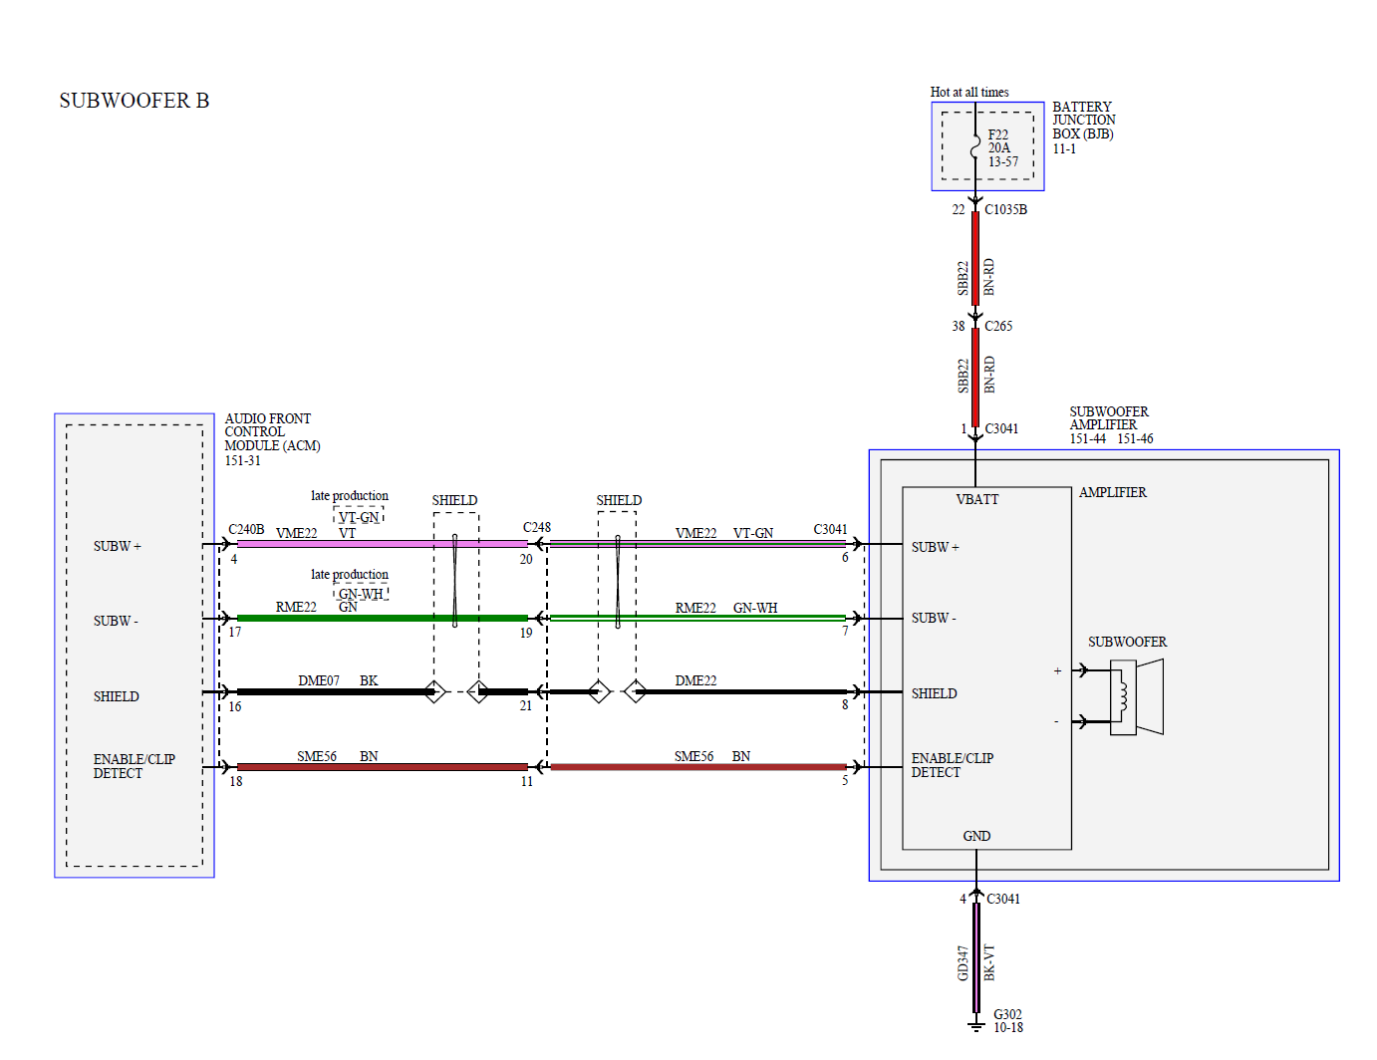
Task: Click the subwoofer speaker symbol
Action: point(1136,696)
